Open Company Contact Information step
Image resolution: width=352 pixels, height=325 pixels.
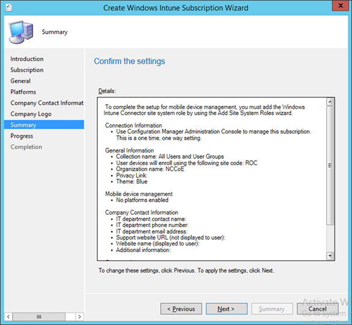coord(47,103)
